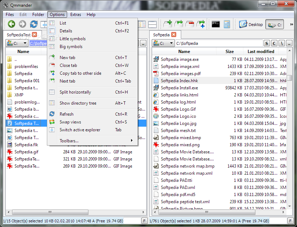Sort by Last modified column header
This screenshot has width=297, height=227.
point(261,51)
